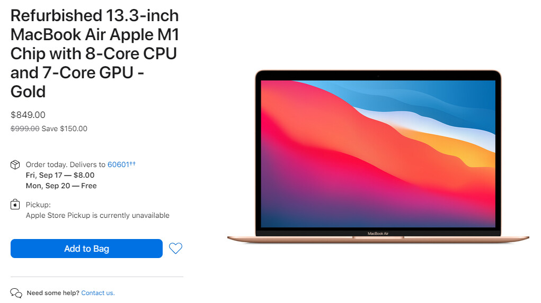
Task: Click the Refurbished MacBook Air product title
Action: [x=94, y=53]
